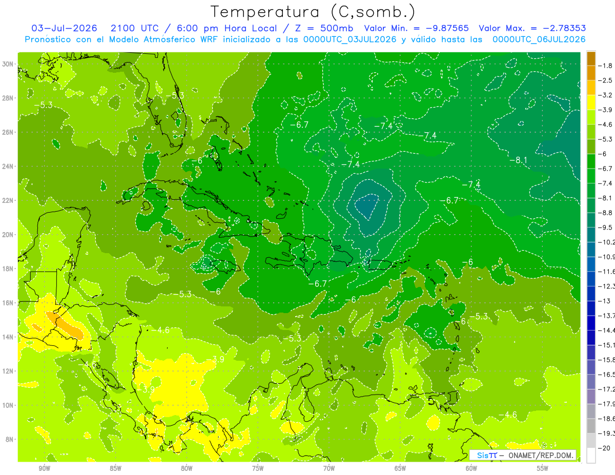Click the "75W" longitude axis label
This screenshot has height=475, width=615.
click(x=258, y=469)
